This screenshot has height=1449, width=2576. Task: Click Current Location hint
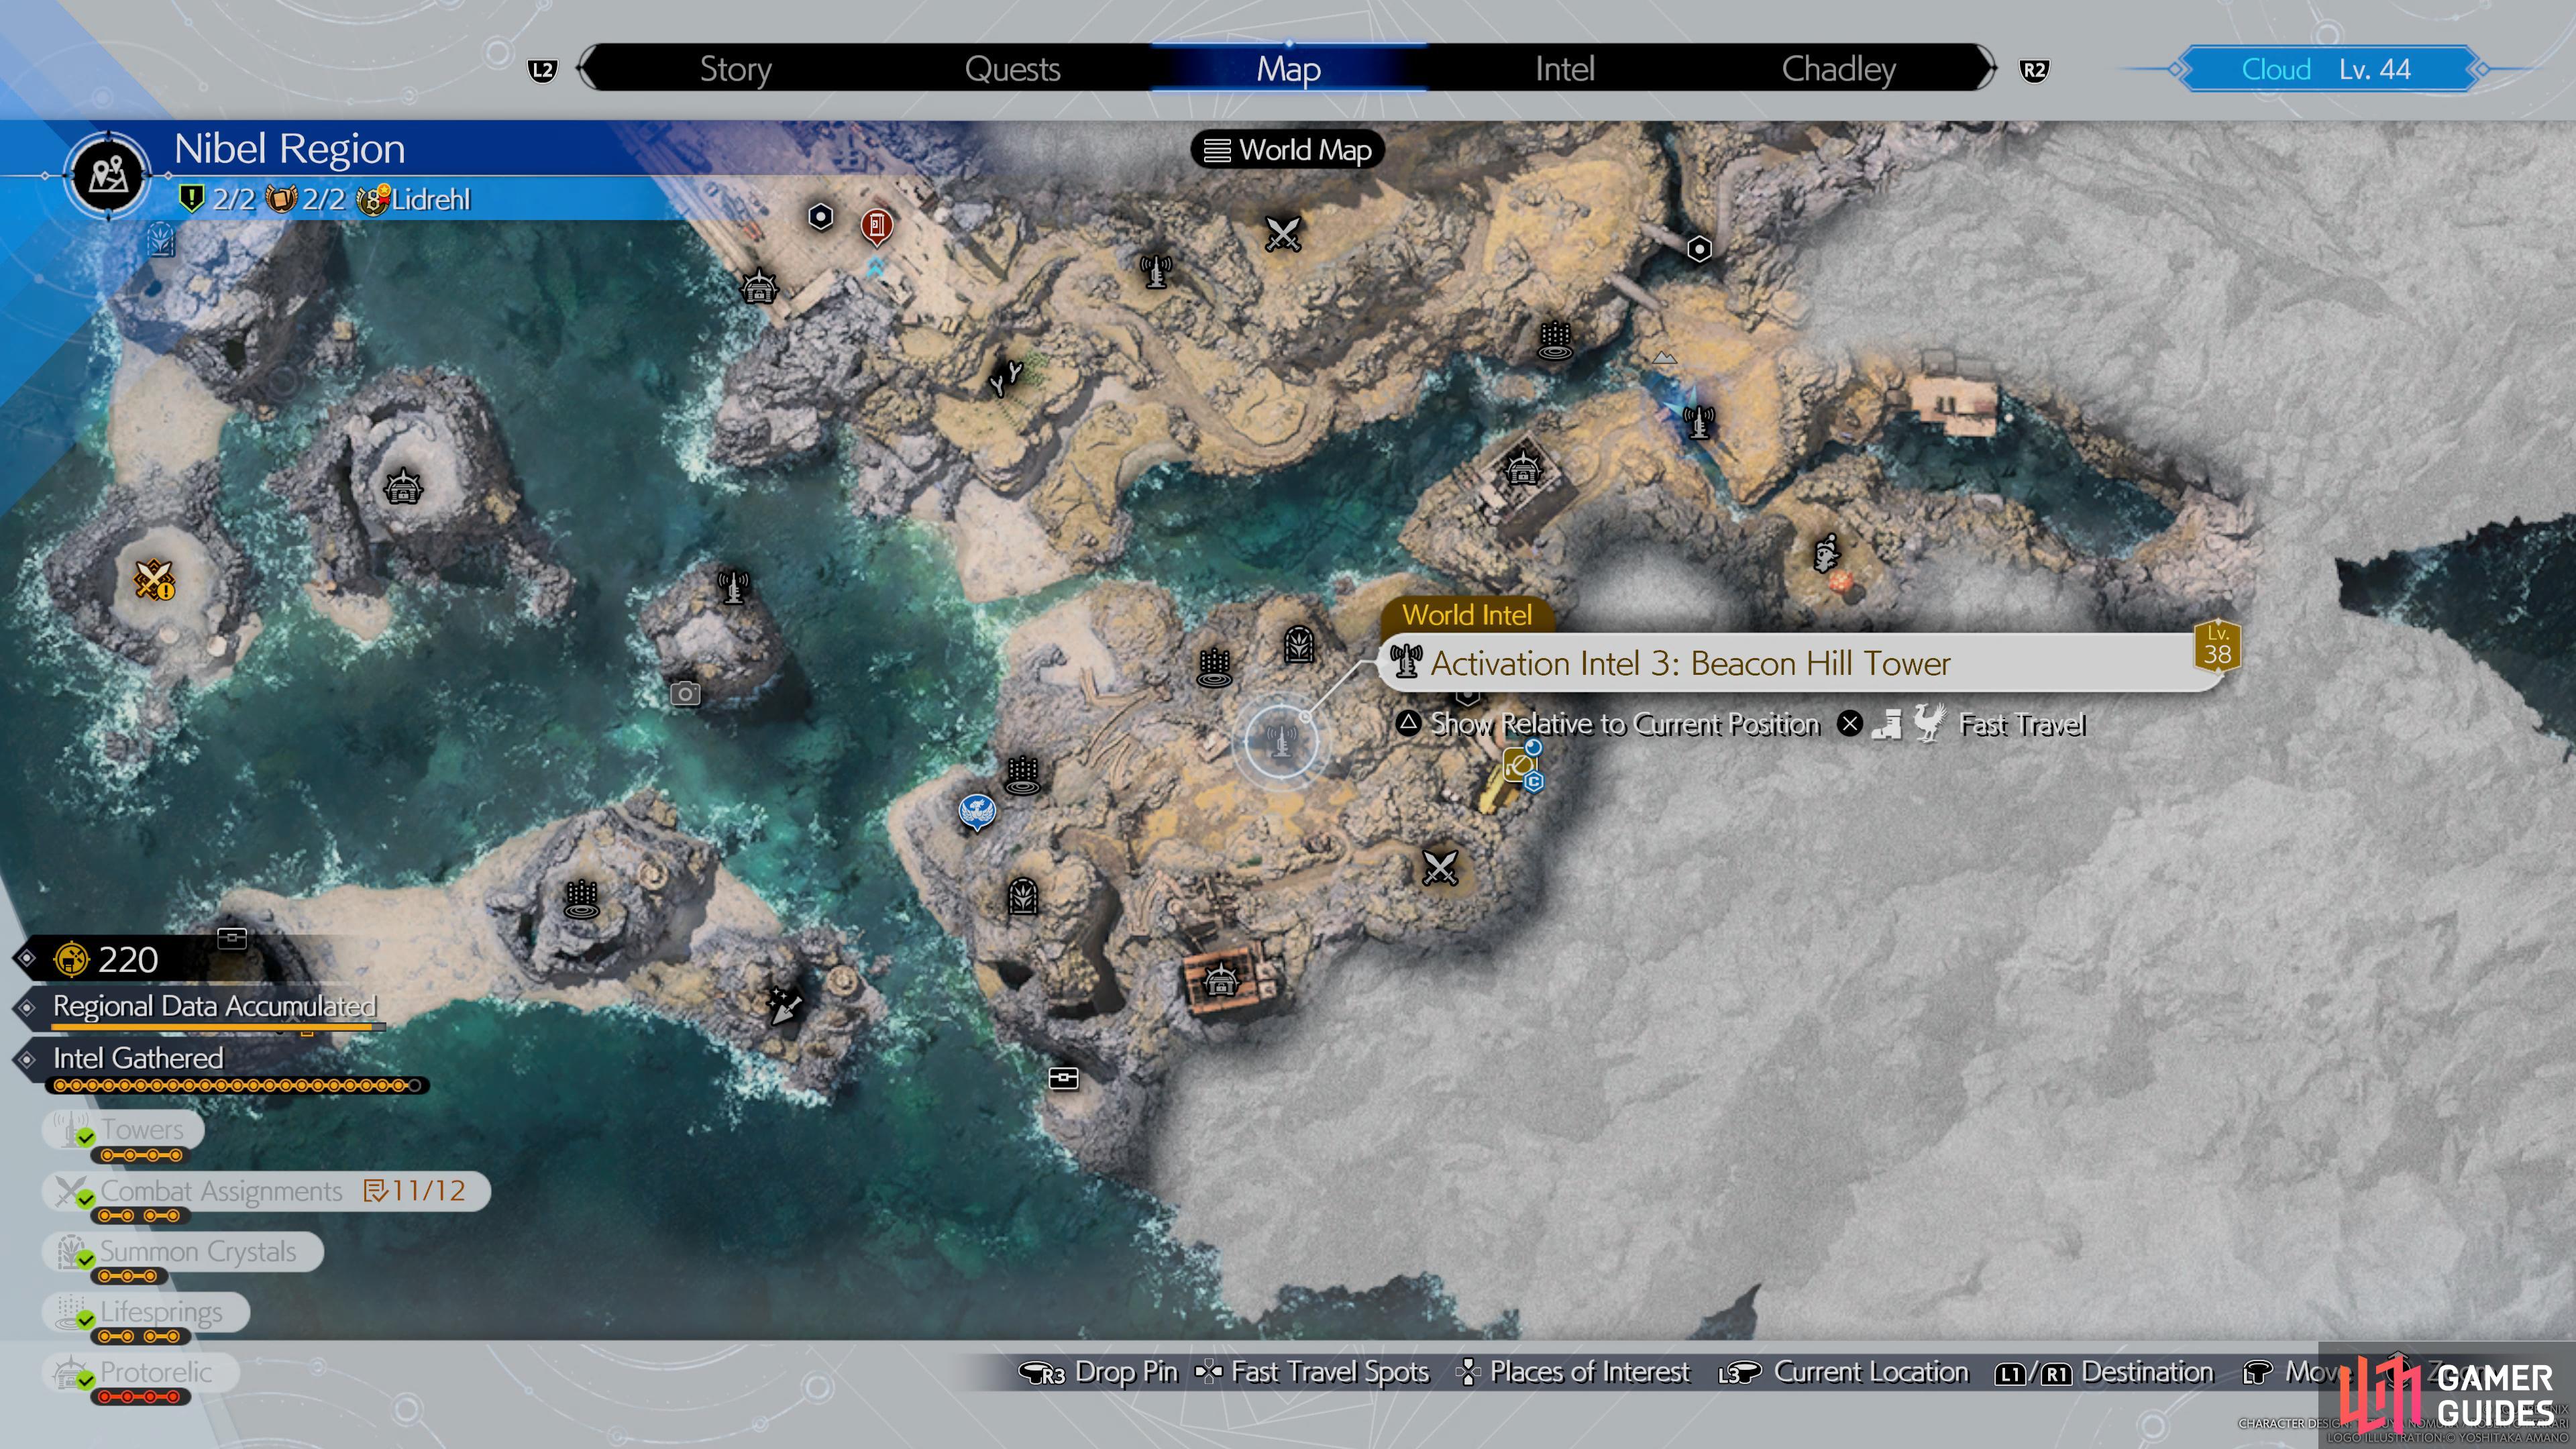click(1843, 1373)
